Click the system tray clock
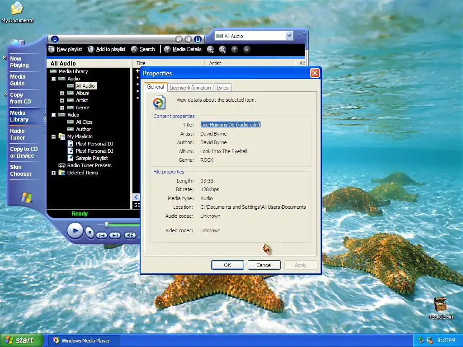Screen dimensions: 463x347 [446, 340]
